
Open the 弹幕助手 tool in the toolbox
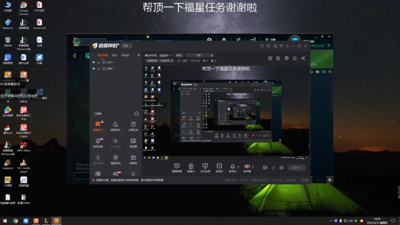click(x=97, y=126)
